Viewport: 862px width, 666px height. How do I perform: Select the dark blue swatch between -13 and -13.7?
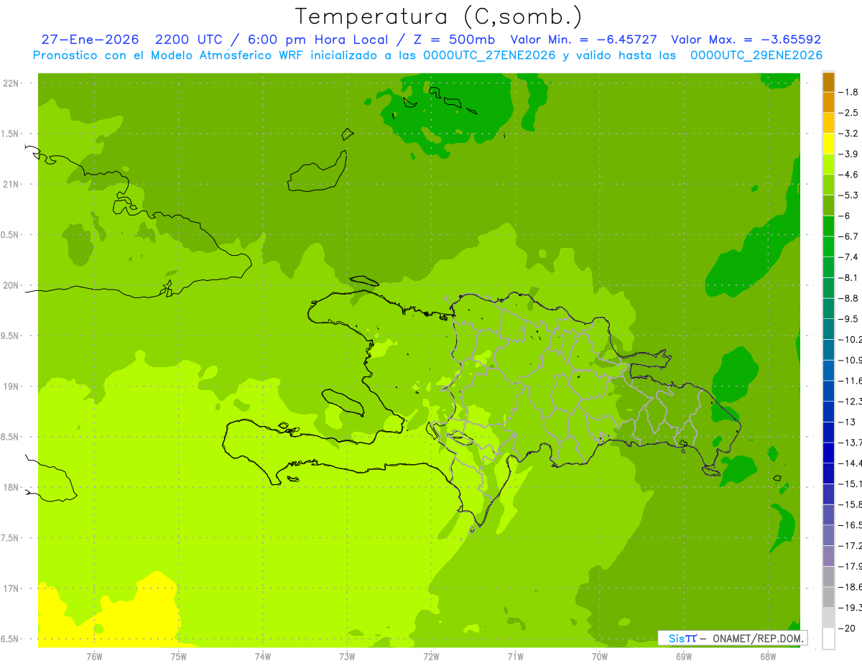(x=828, y=432)
